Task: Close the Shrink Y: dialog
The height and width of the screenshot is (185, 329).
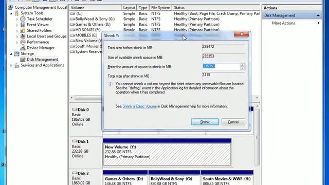Action: click(242, 34)
